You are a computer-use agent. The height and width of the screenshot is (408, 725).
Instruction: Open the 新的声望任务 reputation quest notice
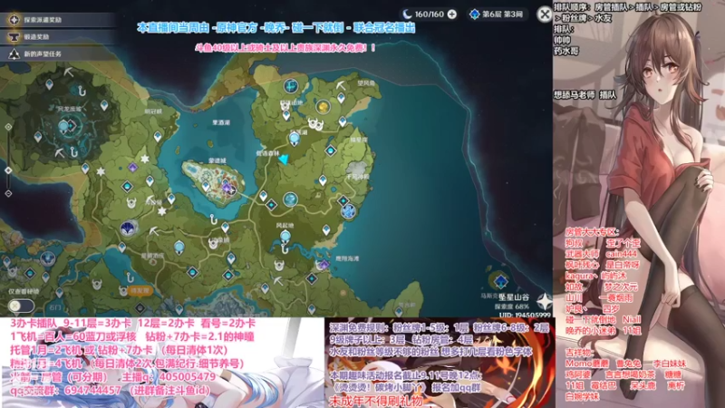coord(58,54)
